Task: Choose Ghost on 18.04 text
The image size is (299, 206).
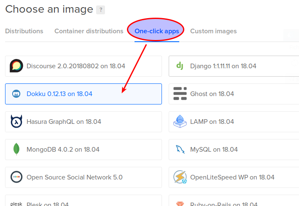Action: (x=212, y=94)
